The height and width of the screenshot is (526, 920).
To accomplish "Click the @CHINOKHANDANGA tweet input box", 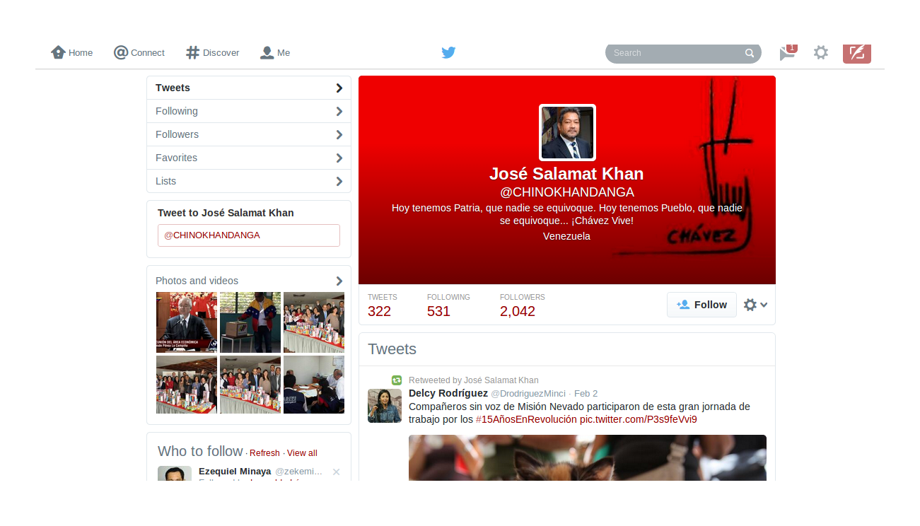I will (x=249, y=235).
